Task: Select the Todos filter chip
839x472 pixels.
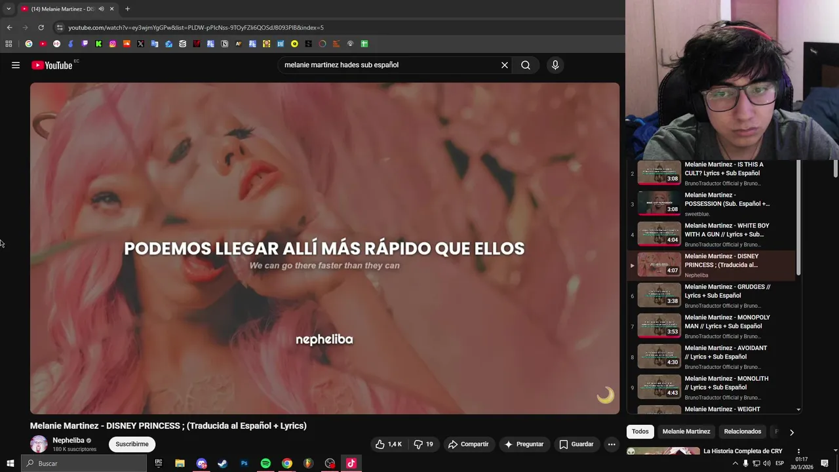Action: 640,431
